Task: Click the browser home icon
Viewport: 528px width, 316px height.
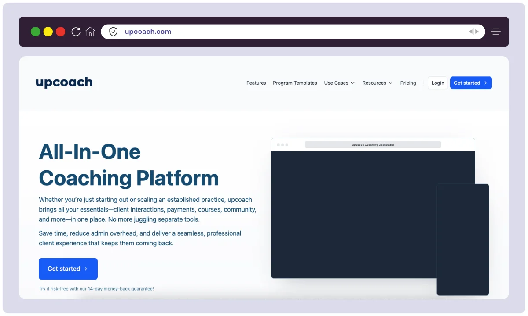Action: (90, 32)
